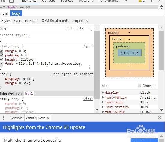Click the html tag in Inherited from

(x=29, y=93)
